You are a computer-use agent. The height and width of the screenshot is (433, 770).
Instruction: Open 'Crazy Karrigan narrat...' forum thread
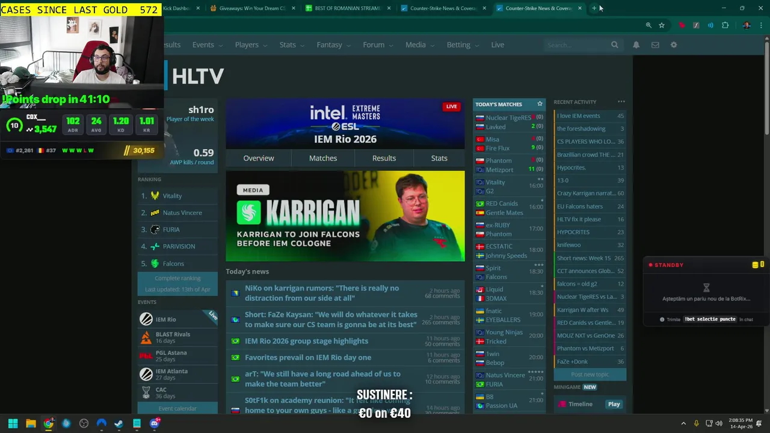tap(590, 193)
